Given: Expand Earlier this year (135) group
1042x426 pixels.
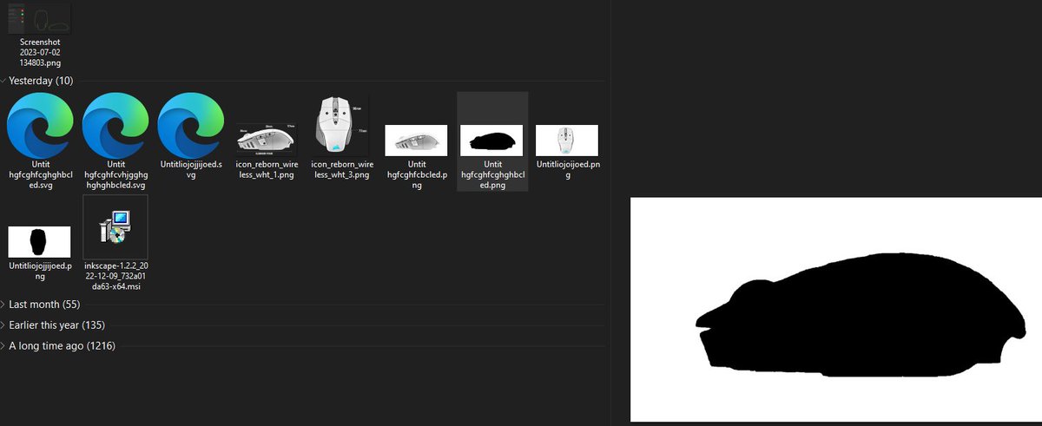Looking at the screenshot, I should click(3, 325).
